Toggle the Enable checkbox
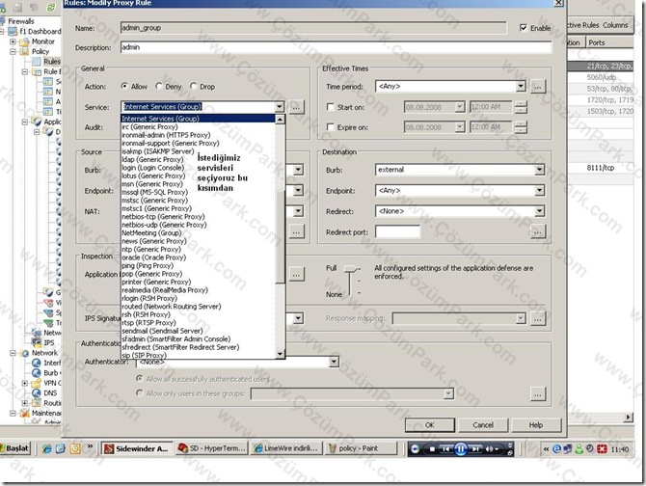Image resolution: width=646 pixels, height=486 pixels. [524, 28]
